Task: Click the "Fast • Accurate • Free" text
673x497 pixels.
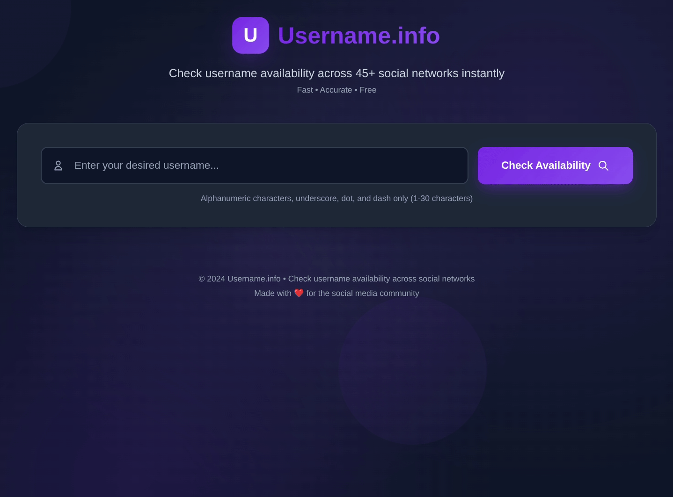Action: pos(336,90)
